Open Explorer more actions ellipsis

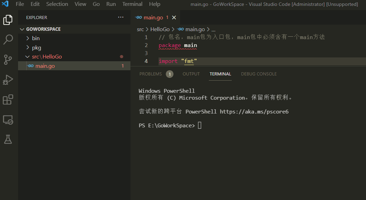tap(121, 17)
